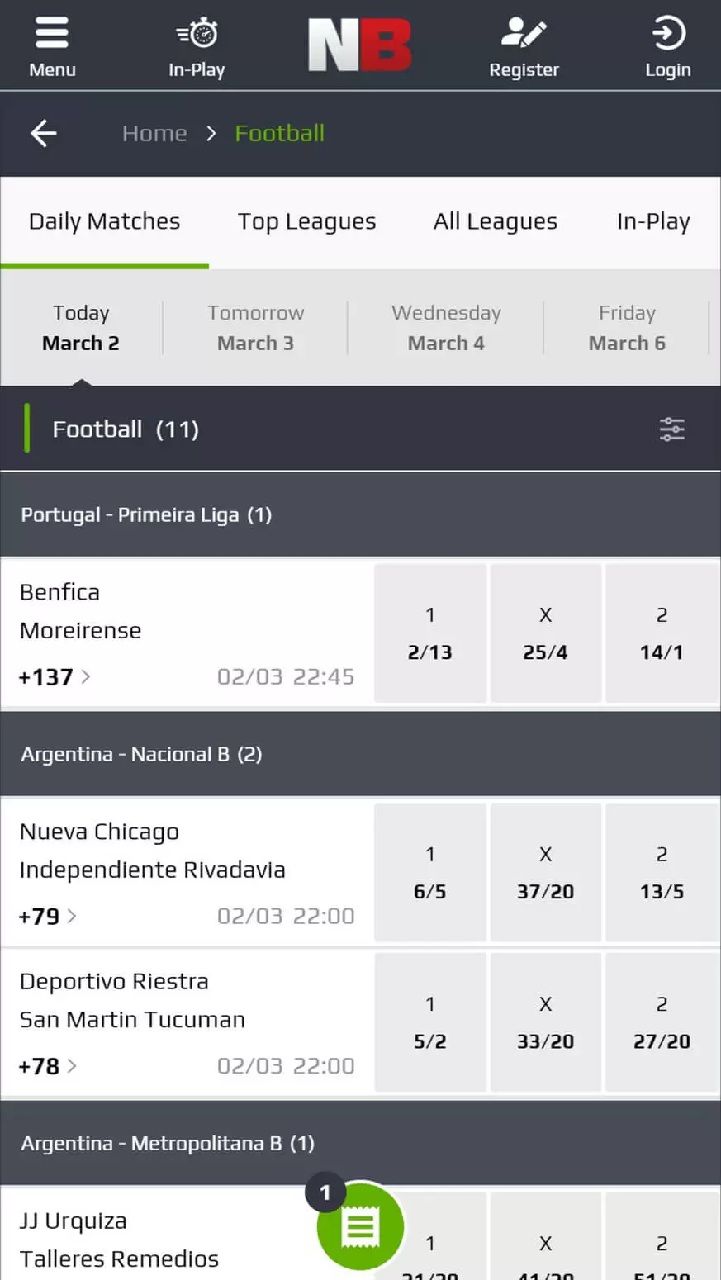Go back with the left arrow

coord(44,133)
